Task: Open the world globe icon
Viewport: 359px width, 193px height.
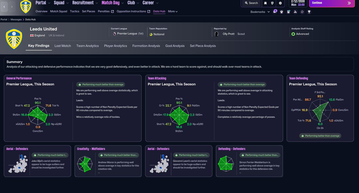Action: pos(273,3)
